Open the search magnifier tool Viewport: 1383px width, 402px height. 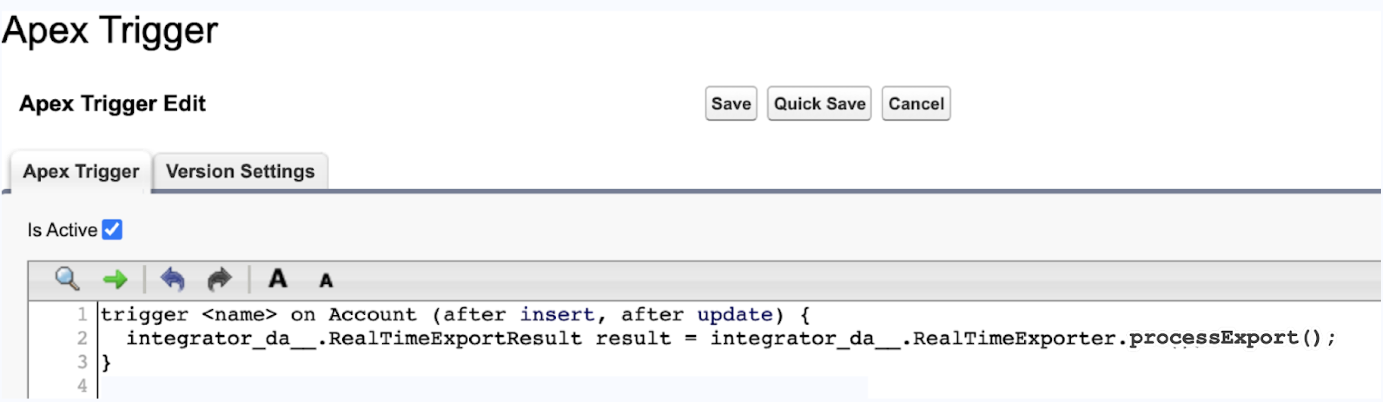click(x=67, y=279)
